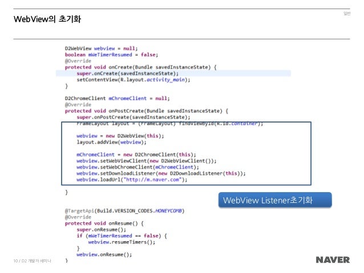Click the "setContentView(R.layout.activity_main);" line
The width and height of the screenshot is (364, 273).
pyautogui.click(x=134, y=80)
